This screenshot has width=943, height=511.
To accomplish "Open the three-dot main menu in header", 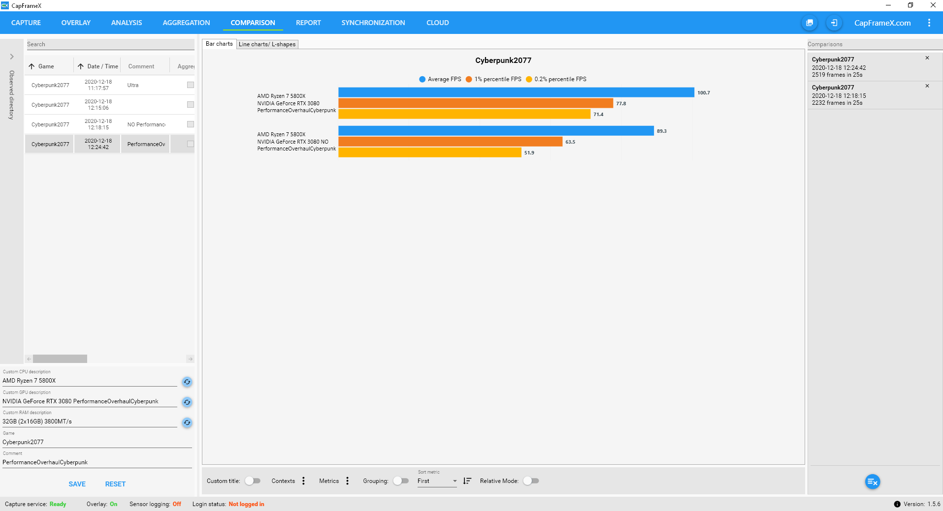I will tap(929, 23).
